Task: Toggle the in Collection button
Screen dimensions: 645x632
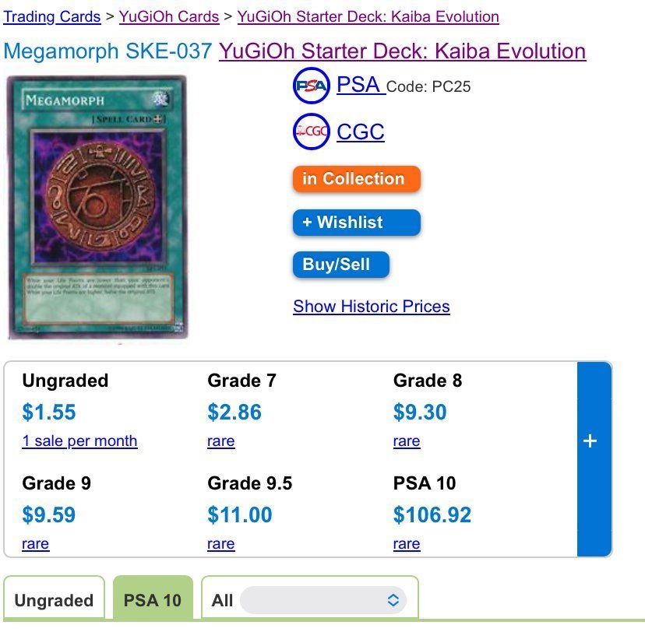Action: tap(356, 179)
